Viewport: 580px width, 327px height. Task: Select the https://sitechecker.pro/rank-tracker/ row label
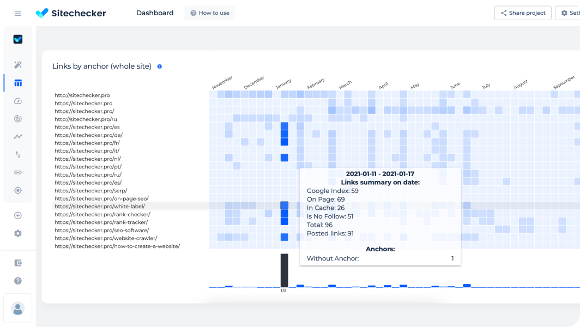pos(101,222)
